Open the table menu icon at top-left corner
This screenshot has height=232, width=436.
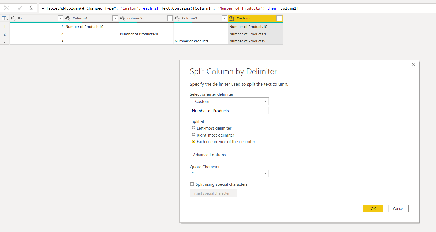[x=5, y=18]
